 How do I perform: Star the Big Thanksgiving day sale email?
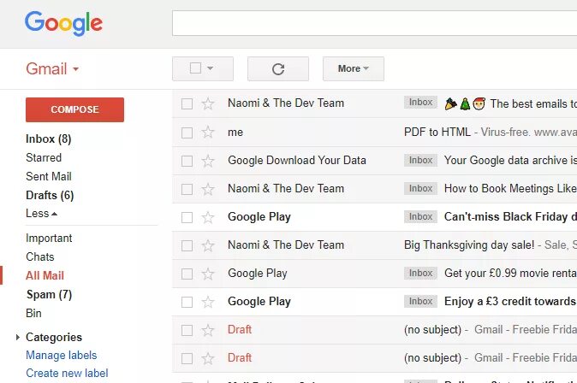tap(208, 245)
